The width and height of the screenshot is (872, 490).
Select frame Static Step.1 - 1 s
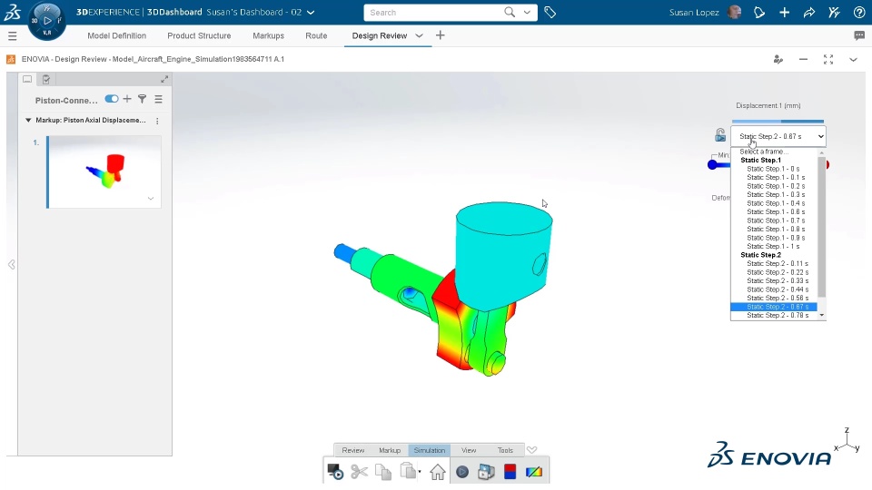(x=773, y=246)
